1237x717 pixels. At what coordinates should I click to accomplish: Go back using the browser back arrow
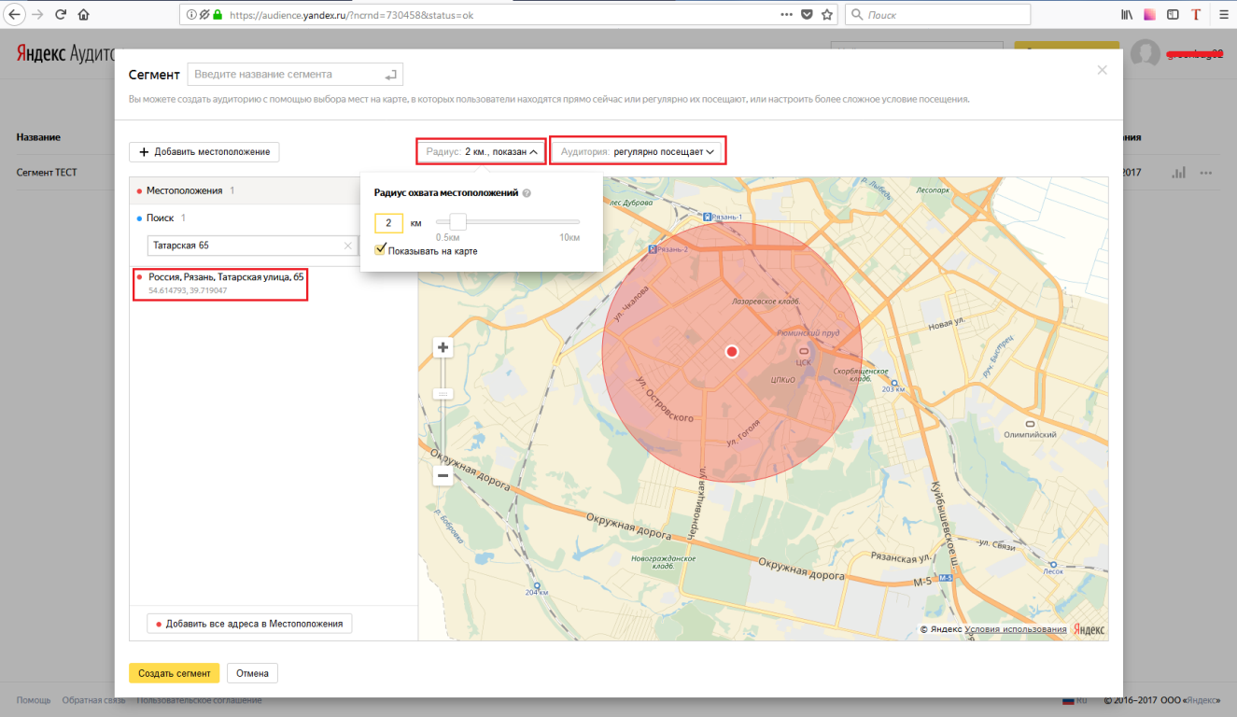[x=15, y=15]
